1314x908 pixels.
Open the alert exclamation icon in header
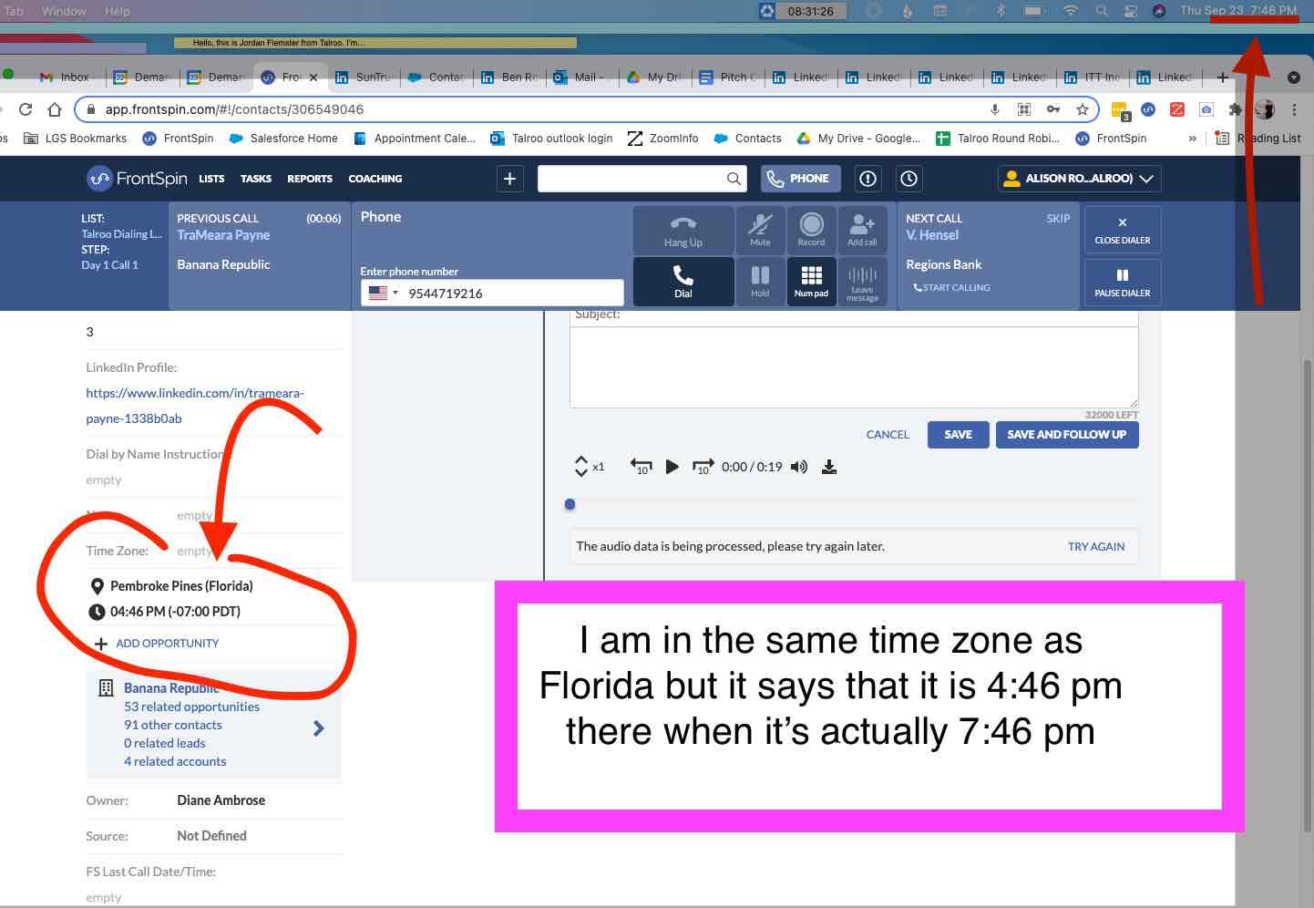tap(867, 179)
